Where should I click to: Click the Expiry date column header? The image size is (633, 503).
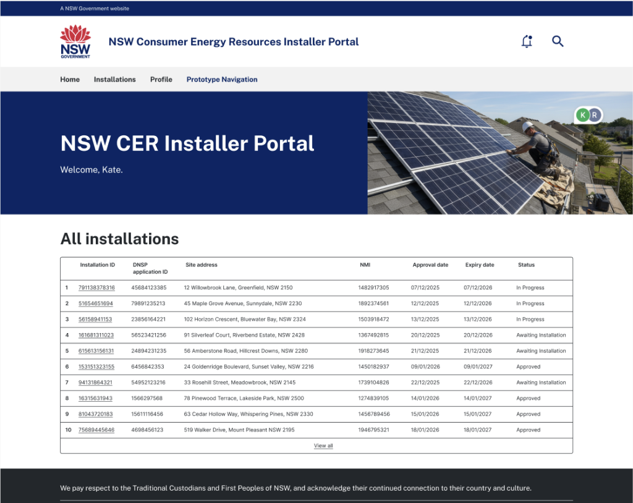pos(480,265)
